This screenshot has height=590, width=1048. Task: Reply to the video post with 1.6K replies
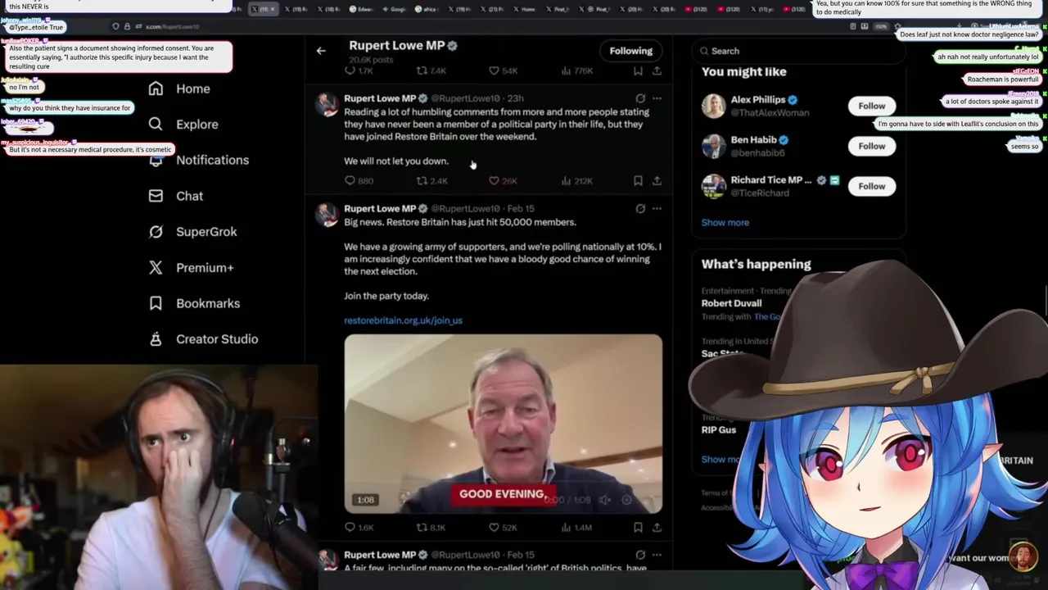[350, 528]
